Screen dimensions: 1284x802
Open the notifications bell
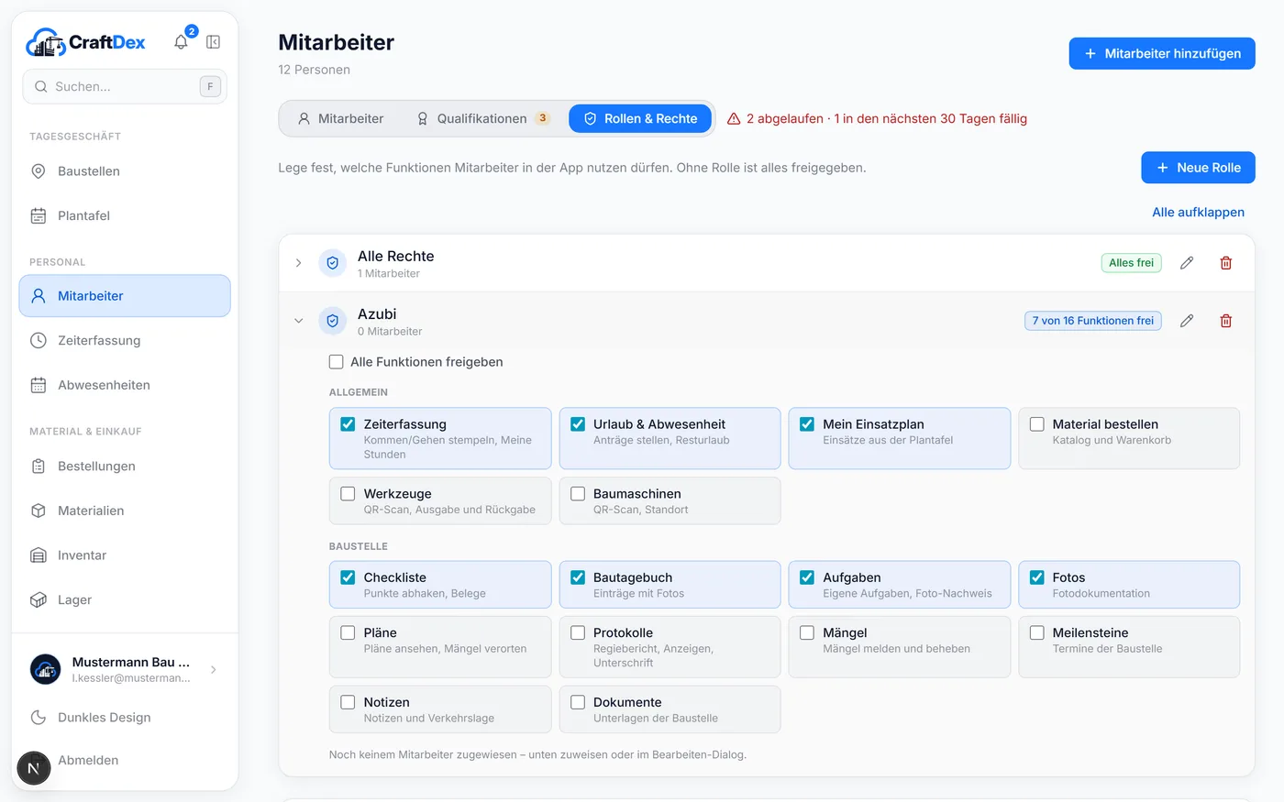point(181,42)
